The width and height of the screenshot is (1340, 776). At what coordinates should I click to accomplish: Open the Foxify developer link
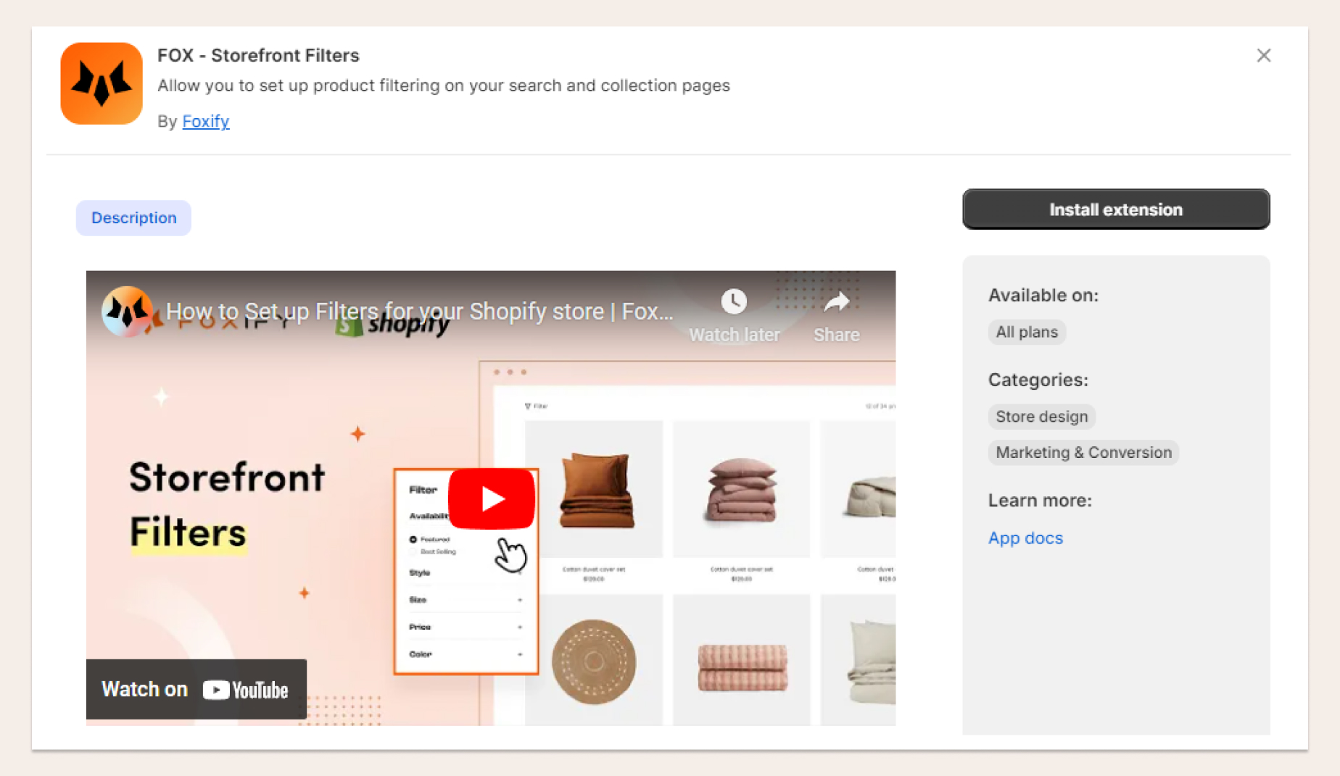click(x=206, y=121)
